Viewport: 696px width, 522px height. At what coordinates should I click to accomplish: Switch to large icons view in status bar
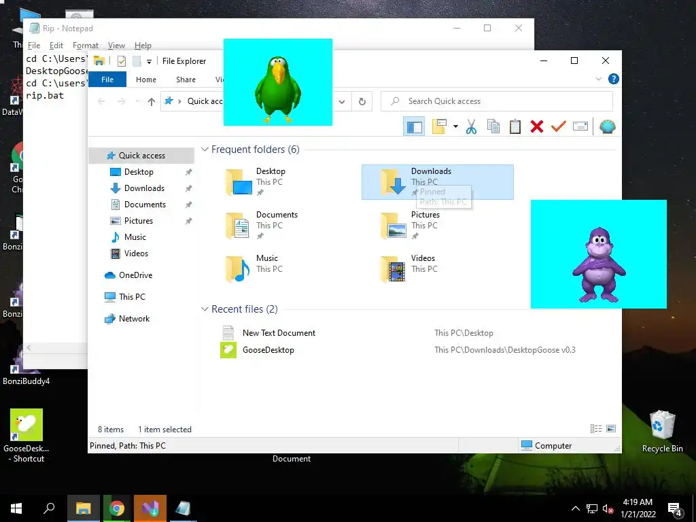(x=611, y=429)
